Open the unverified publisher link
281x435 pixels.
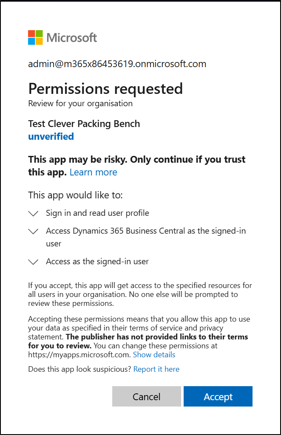coord(51,136)
